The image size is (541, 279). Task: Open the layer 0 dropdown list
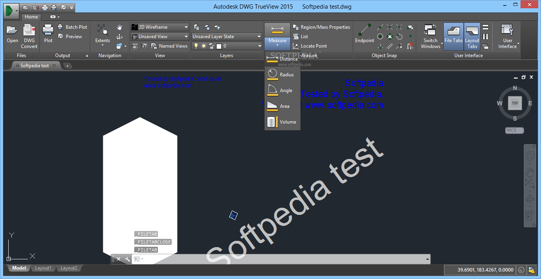[259, 46]
